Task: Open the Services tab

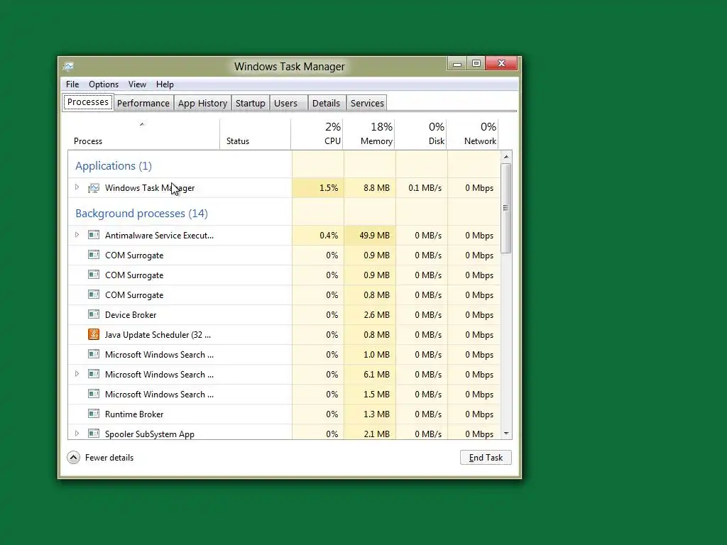Action: pyautogui.click(x=367, y=104)
